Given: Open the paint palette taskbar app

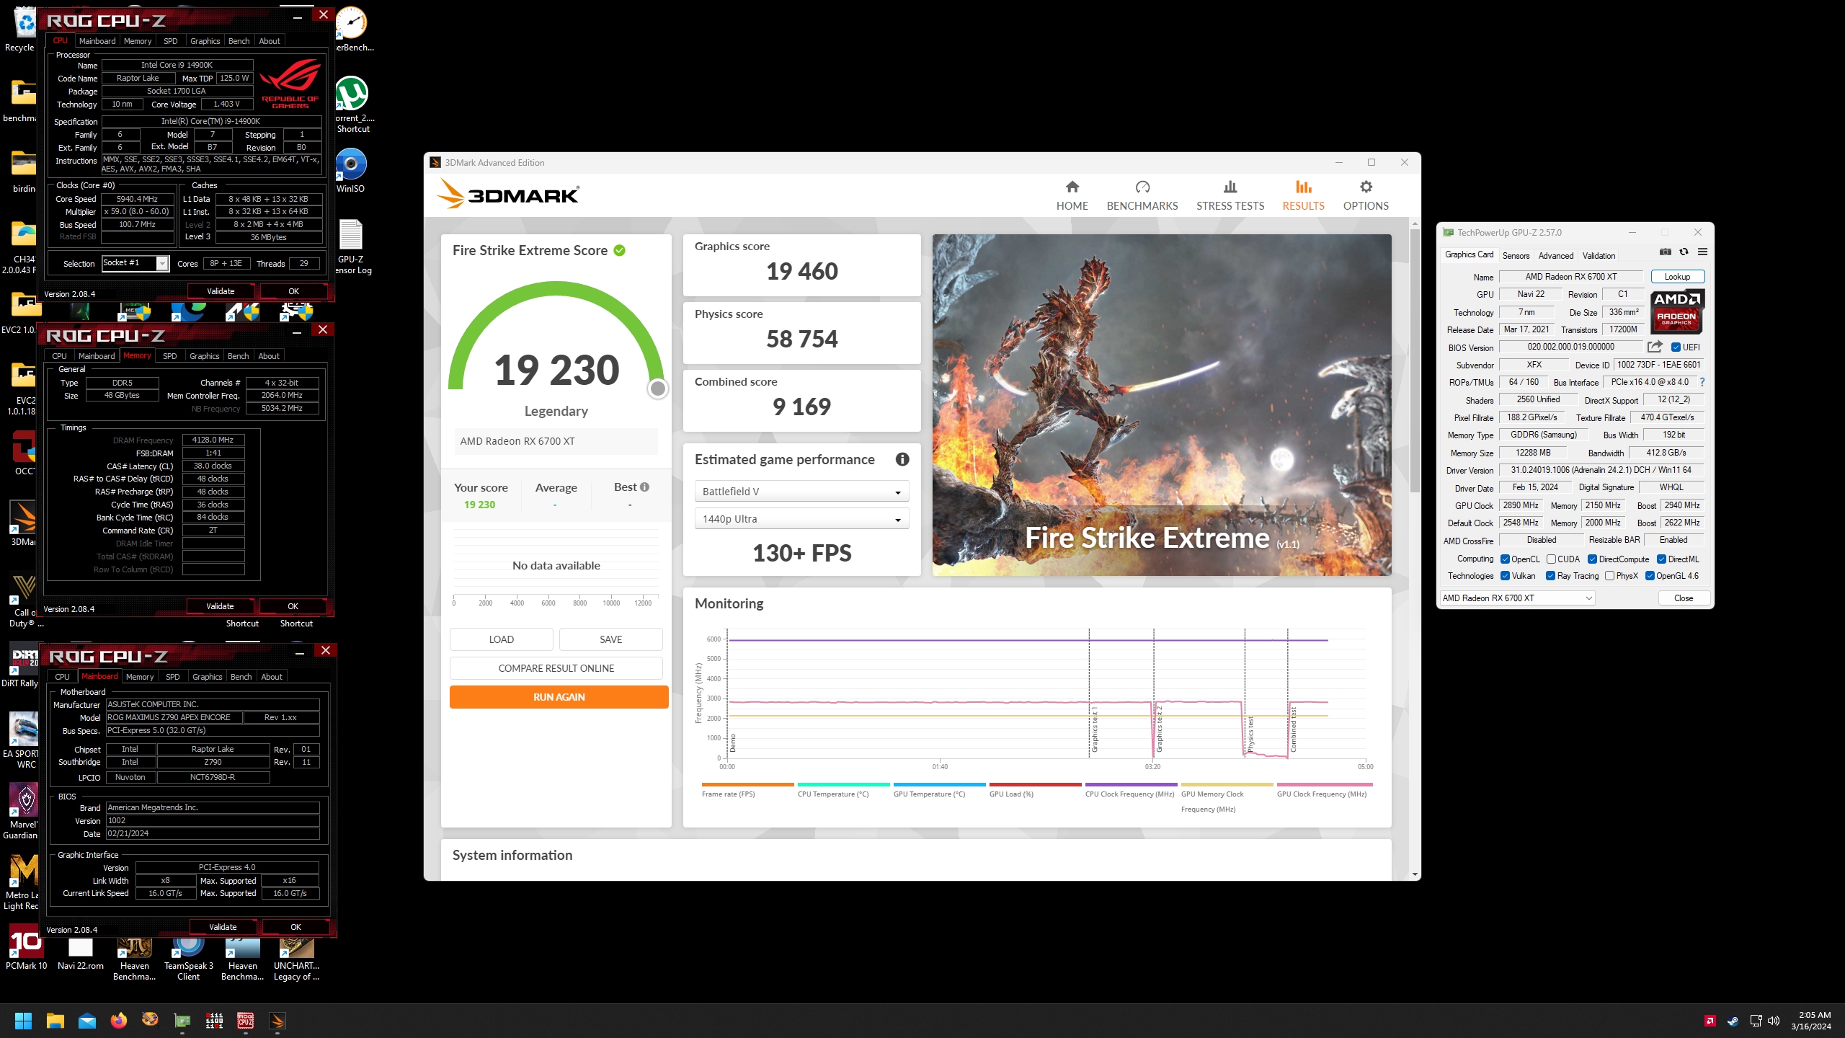Looking at the screenshot, I should tap(150, 1021).
